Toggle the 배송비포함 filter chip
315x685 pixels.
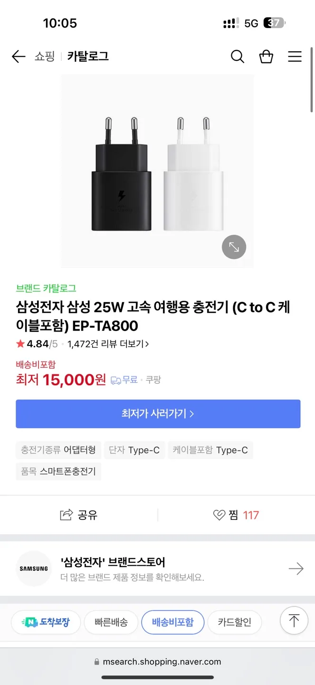[173, 622]
